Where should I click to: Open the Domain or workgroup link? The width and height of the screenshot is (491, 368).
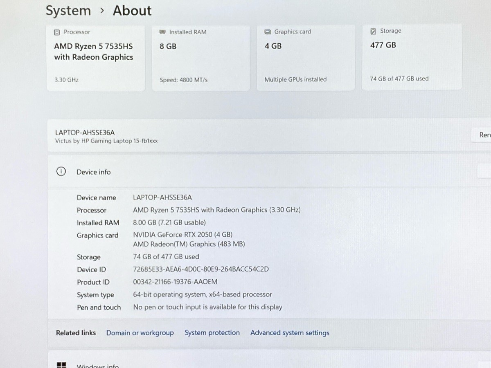click(140, 333)
